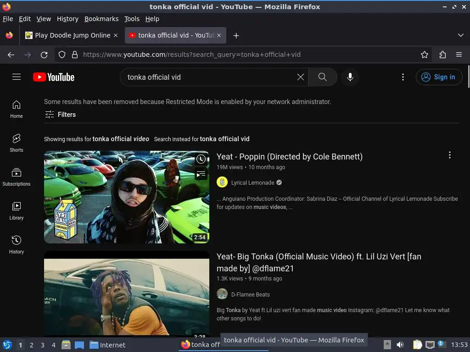The height and width of the screenshot is (352, 470).
Task: Click the YouTube logo
Action: point(54,77)
